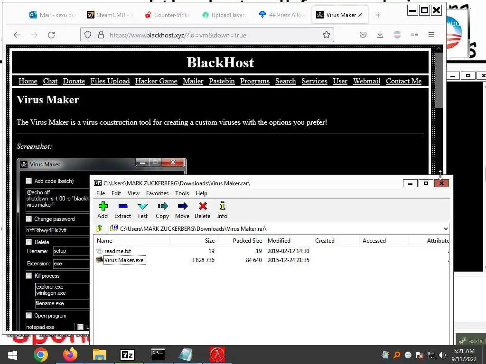The height and width of the screenshot is (364, 486).
Task: Open Firefox downloads panel
Action: 380,35
